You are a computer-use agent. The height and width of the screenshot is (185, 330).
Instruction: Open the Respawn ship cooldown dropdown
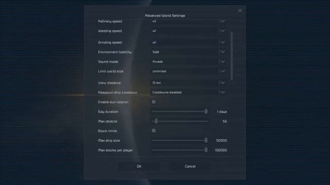pos(189,92)
